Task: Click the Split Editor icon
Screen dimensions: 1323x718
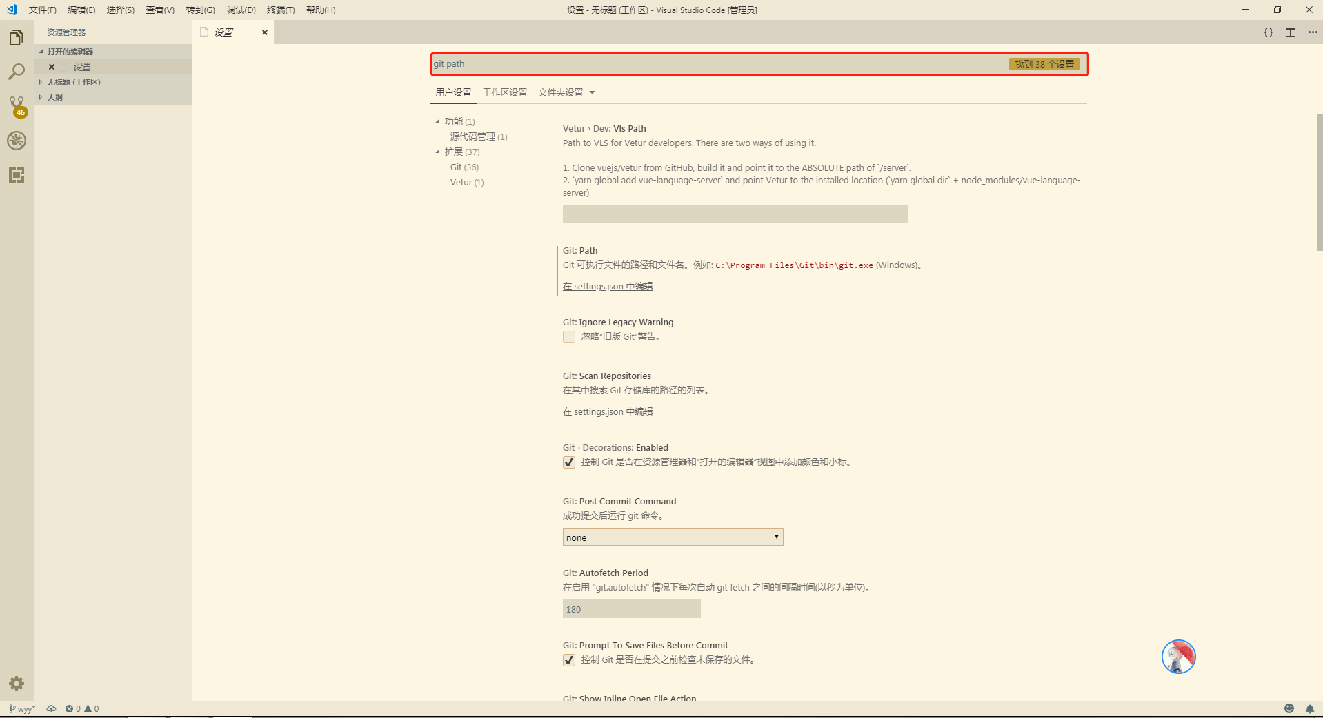Action: pos(1290,32)
